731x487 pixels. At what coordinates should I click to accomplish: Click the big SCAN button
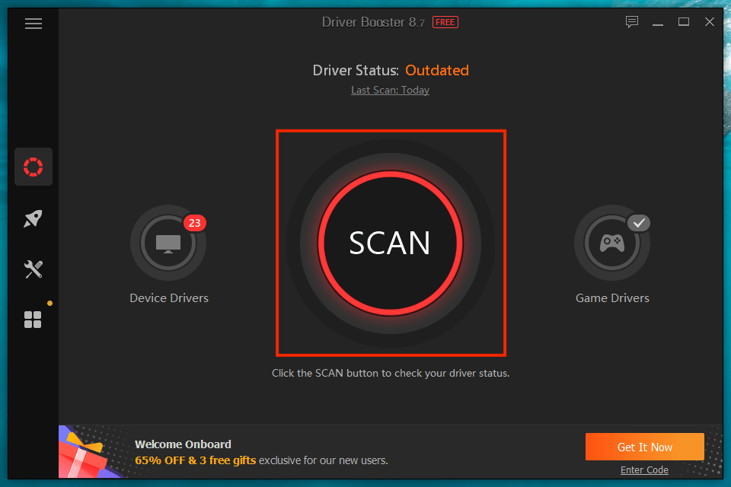pyautogui.click(x=391, y=243)
